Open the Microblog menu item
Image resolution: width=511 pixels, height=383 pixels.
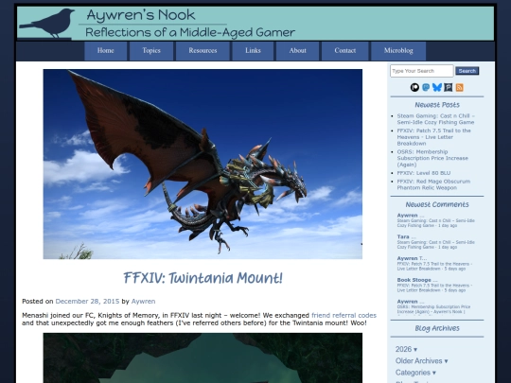click(398, 51)
